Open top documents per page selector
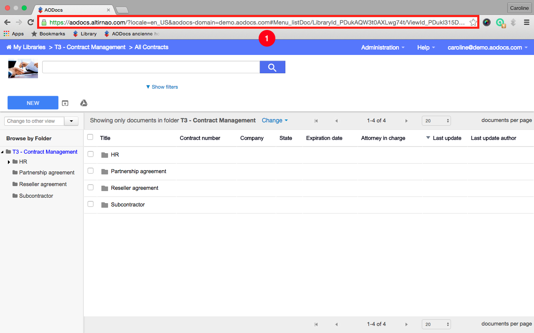Image resolution: width=534 pixels, height=333 pixels. [x=436, y=121]
